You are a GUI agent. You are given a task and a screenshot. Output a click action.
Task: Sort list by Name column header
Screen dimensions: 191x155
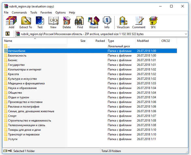click(35, 41)
